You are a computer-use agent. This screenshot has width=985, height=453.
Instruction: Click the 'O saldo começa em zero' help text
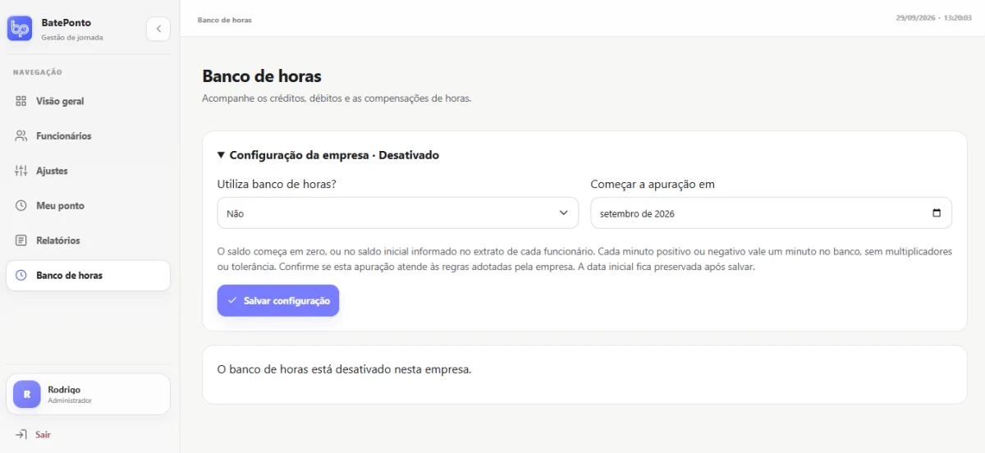[584, 259]
